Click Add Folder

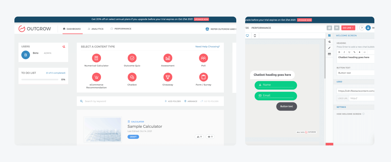(x=173, y=101)
